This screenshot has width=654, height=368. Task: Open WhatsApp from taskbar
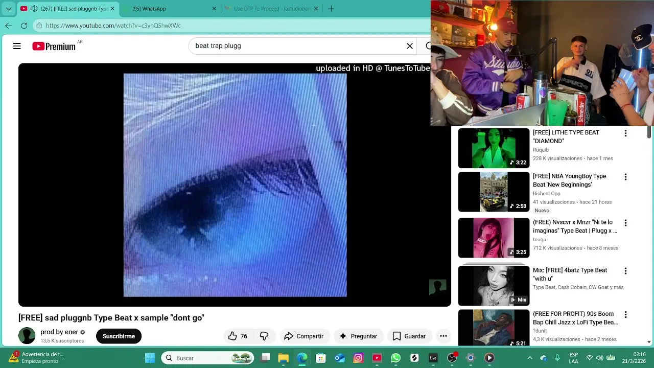395,358
